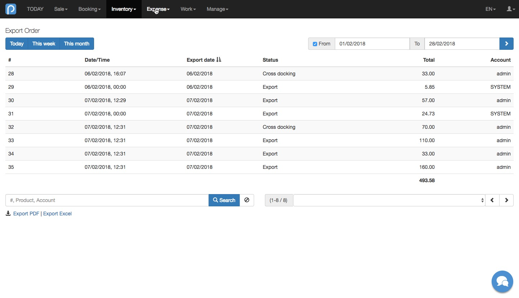The width and height of the screenshot is (519, 298).
Task: Filter orders by This month
Action: coord(77,44)
